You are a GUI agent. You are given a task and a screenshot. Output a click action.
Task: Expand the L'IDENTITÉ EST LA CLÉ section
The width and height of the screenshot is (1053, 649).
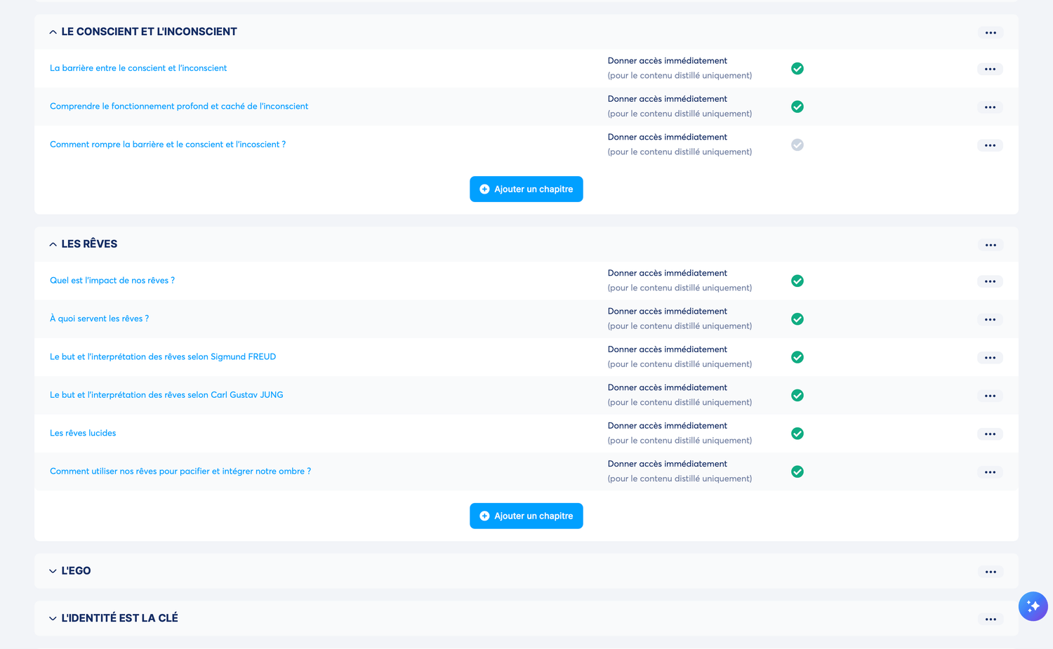53,618
